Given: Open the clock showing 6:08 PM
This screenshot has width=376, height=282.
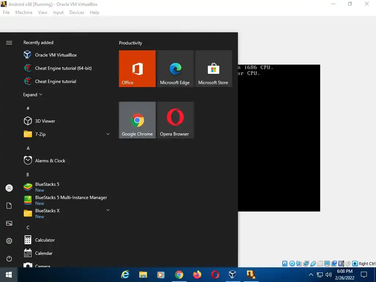Looking at the screenshot, I should click(x=344, y=275).
